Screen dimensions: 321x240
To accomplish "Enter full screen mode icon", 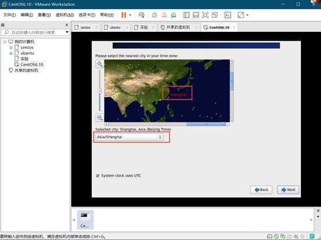I will [x=205, y=15].
